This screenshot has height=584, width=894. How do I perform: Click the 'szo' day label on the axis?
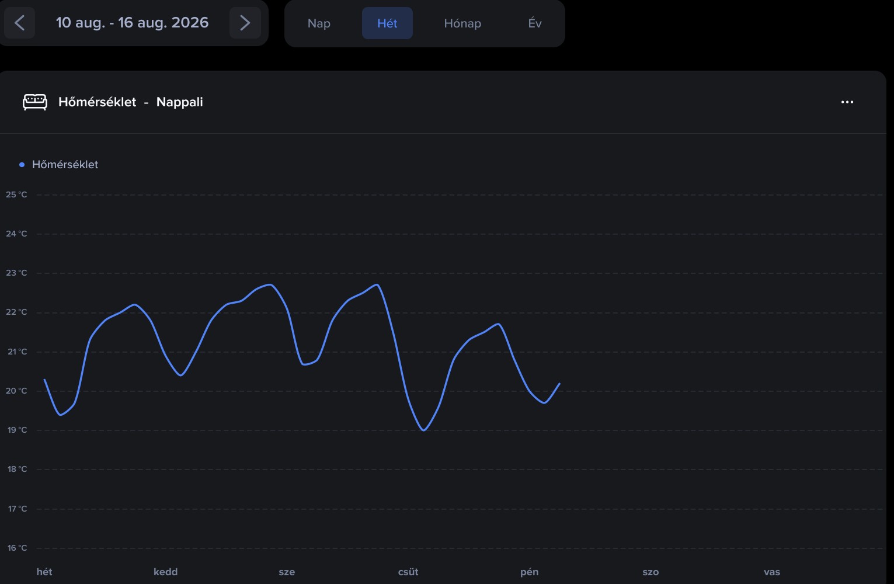coord(651,572)
